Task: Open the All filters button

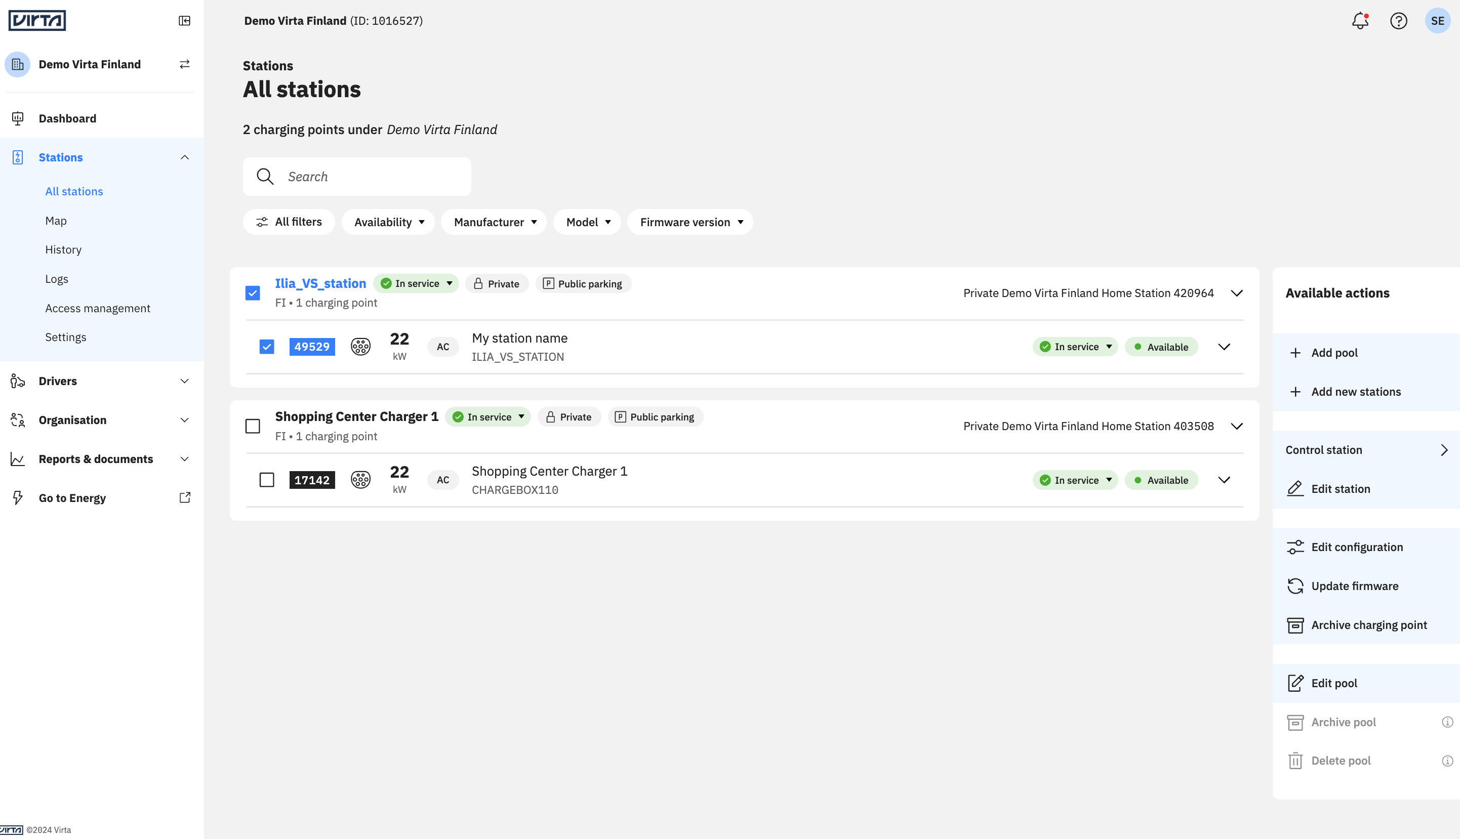Action: pos(289,222)
